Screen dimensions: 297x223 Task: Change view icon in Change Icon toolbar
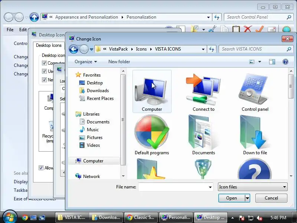point(252,62)
